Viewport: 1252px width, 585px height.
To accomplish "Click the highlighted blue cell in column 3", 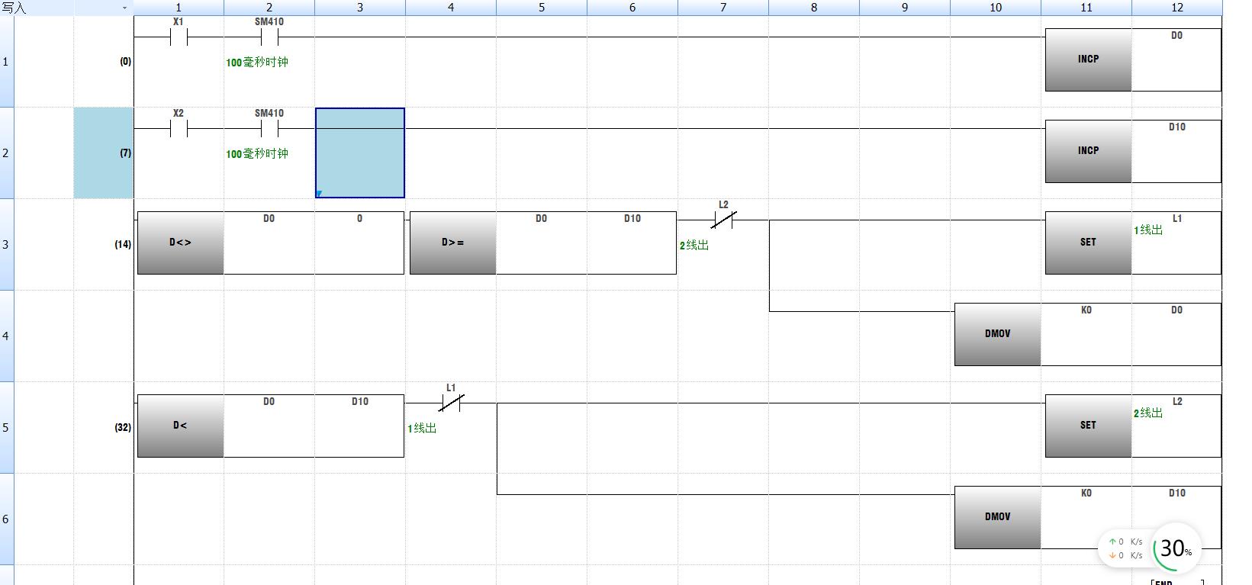I will click(359, 153).
